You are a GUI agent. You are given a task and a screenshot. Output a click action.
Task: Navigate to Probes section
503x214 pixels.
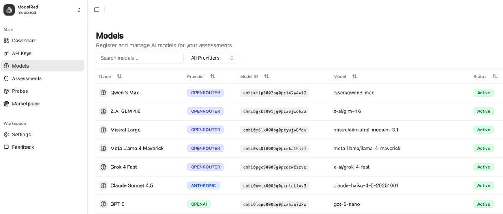[x=20, y=91]
